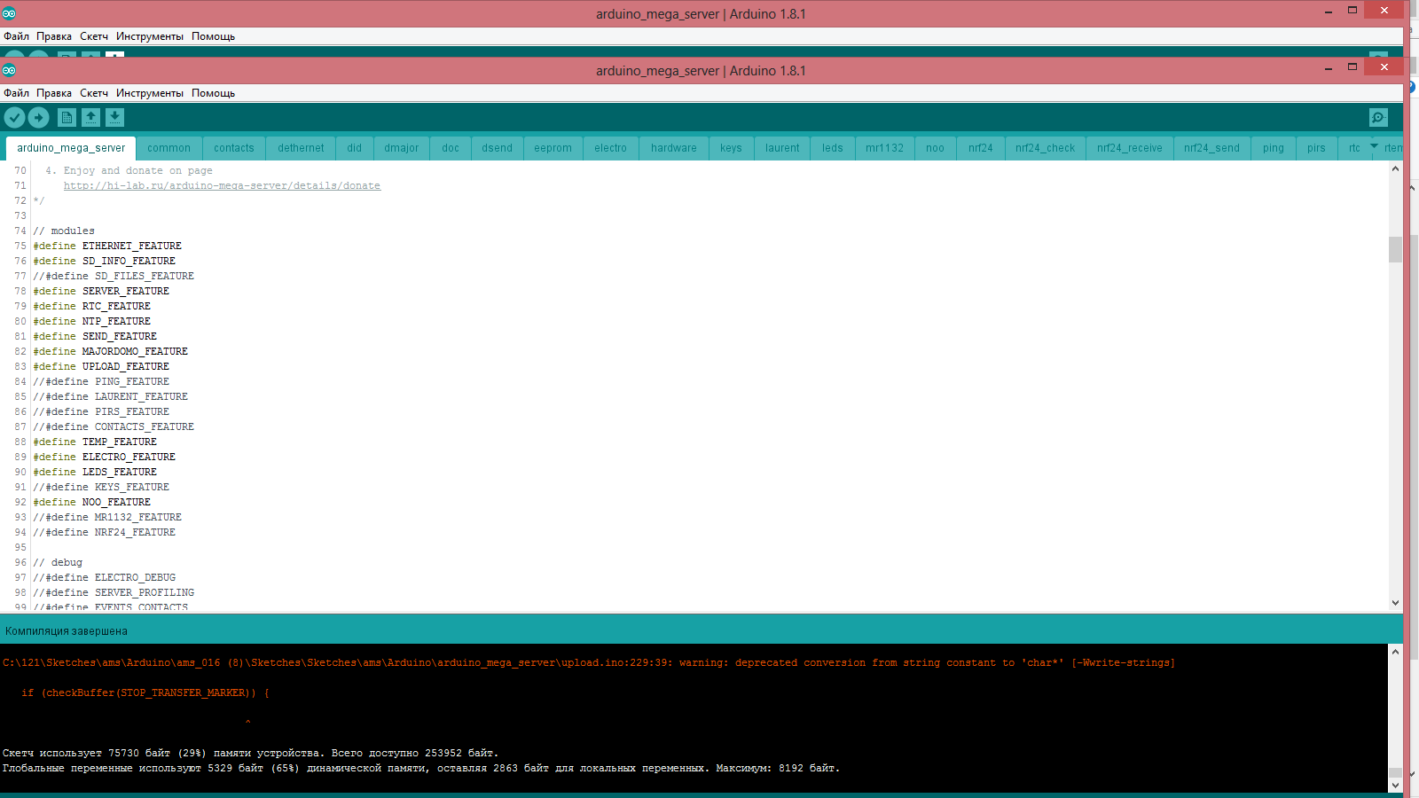This screenshot has width=1419, height=798.
Task: Open the Правка menu in the front window
Action: click(x=54, y=93)
